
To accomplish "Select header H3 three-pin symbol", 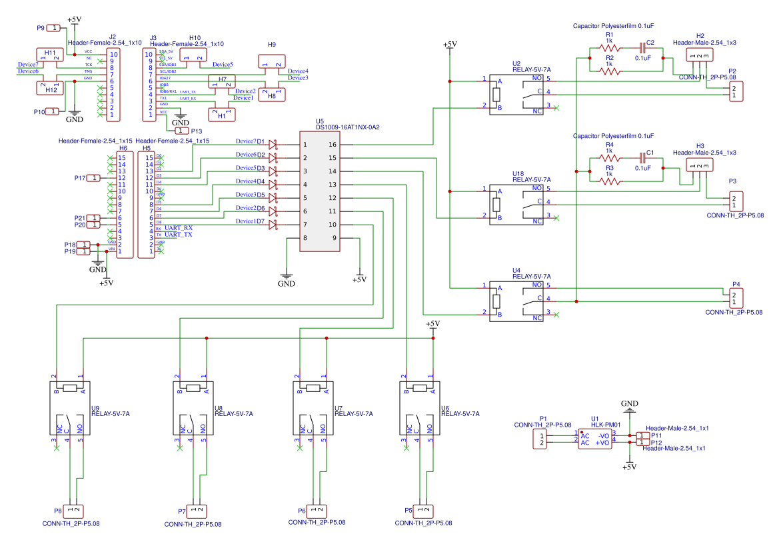I will [x=700, y=165].
